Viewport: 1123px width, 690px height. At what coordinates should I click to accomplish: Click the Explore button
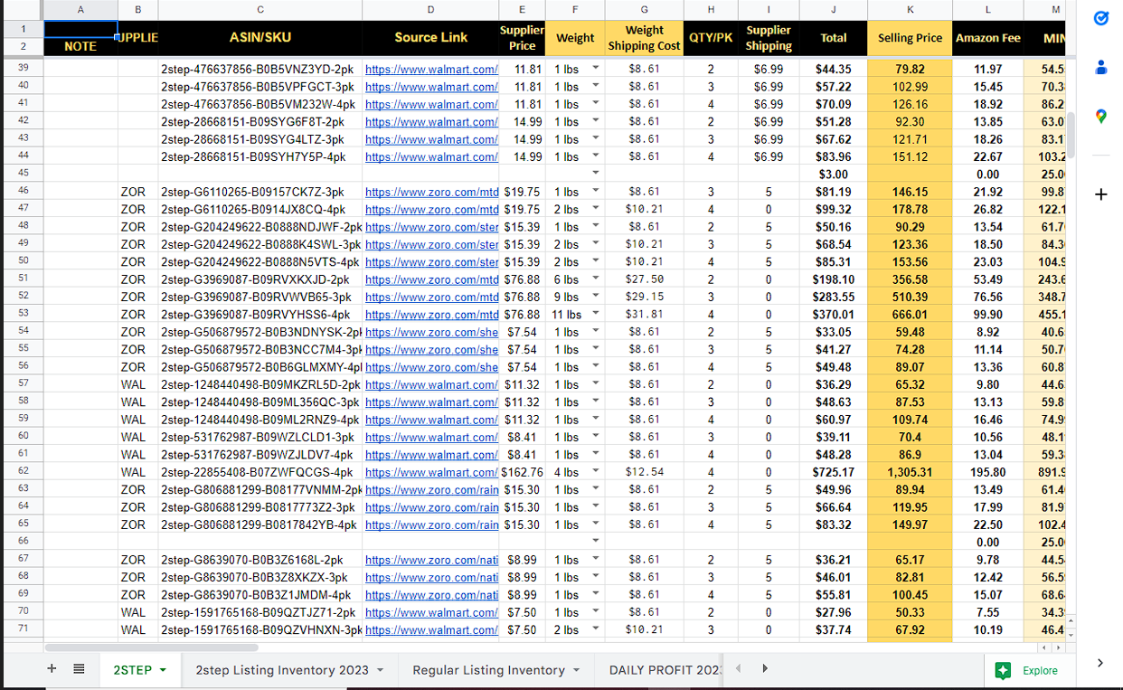[1027, 670]
